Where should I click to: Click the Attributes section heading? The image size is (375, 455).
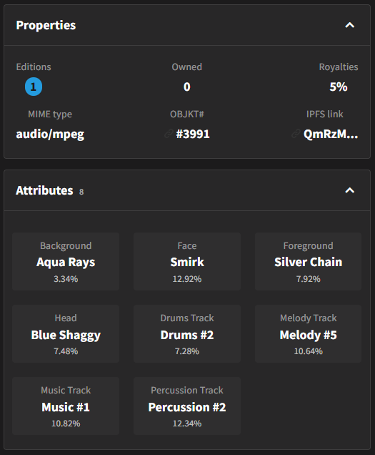pyautogui.click(x=44, y=190)
